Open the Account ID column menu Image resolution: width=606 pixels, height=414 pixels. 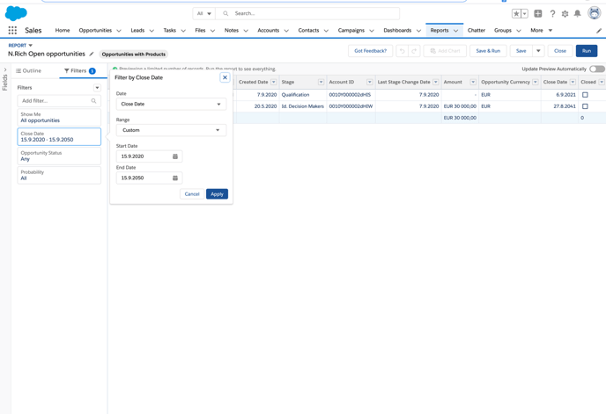pos(369,82)
